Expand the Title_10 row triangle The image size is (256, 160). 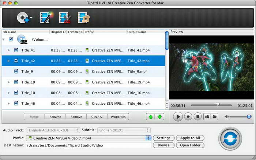tap(9, 93)
